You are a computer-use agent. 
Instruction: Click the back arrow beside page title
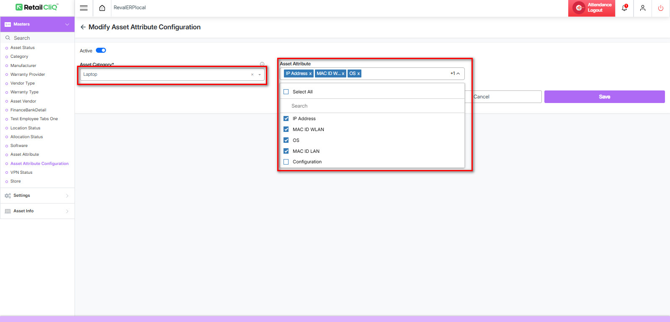tap(83, 27)
